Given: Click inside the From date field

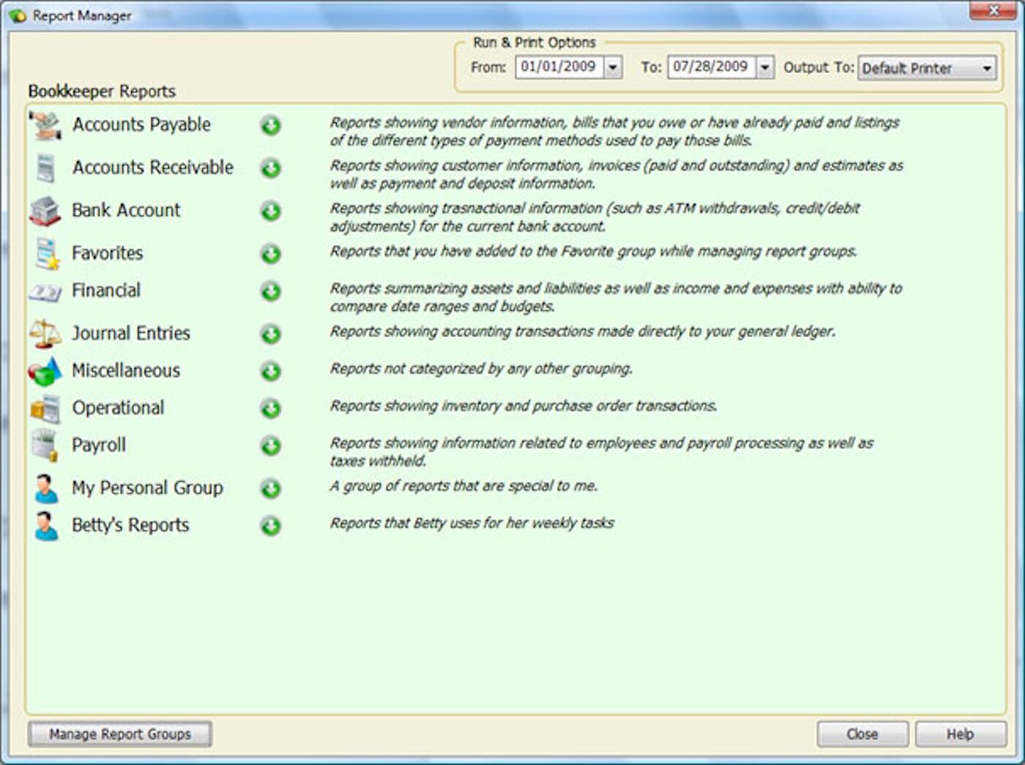Looking at the screenshot, I should (560, 67).
